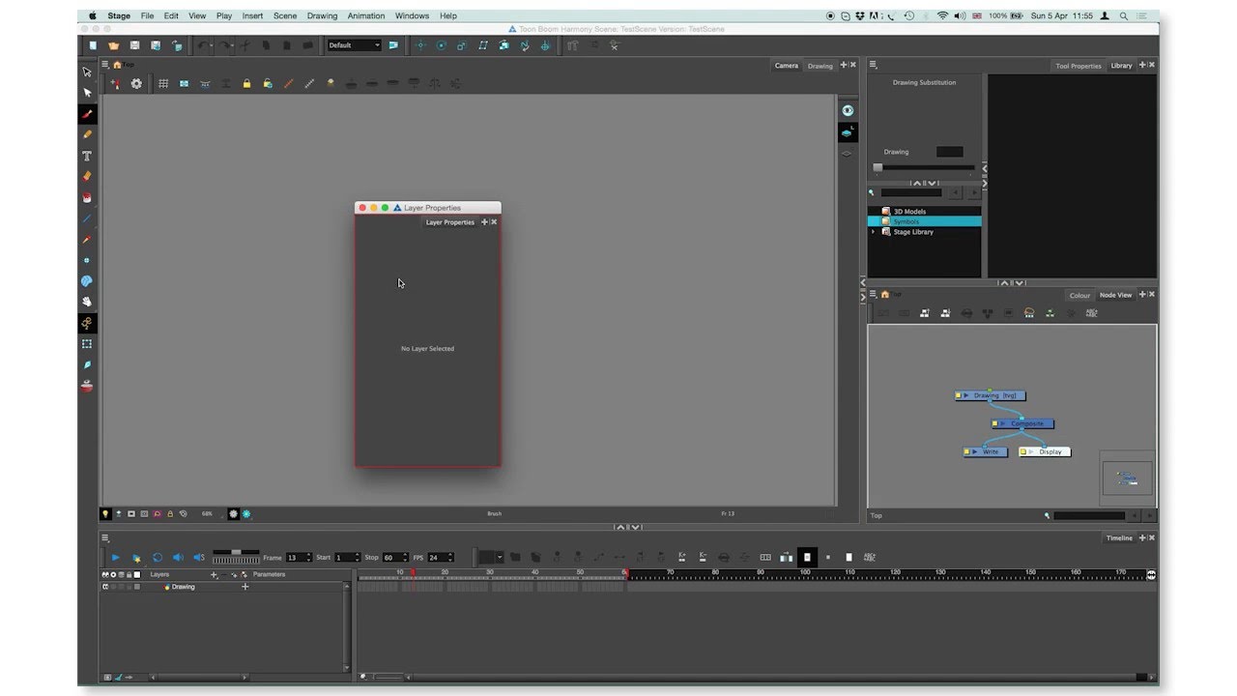The width and height of the screenshot is (1237, 696).
Task: Toggle Sound playback in the Timeline toolbar
Action: tap(178, 558)
